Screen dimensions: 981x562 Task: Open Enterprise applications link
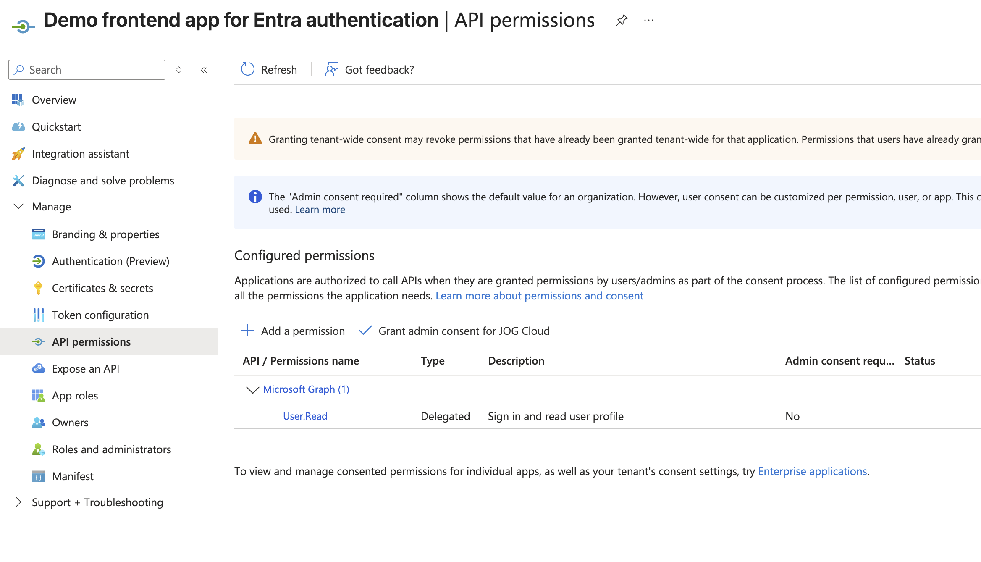point(812,471)
